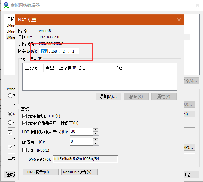This screenshot has height=182, width=203.
Task: Select the second VMnet row in 虚拟网络编辑器
Action: (11, 32)
